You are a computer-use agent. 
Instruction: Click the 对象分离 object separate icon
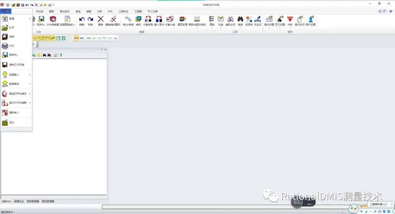tap(170, 21)
